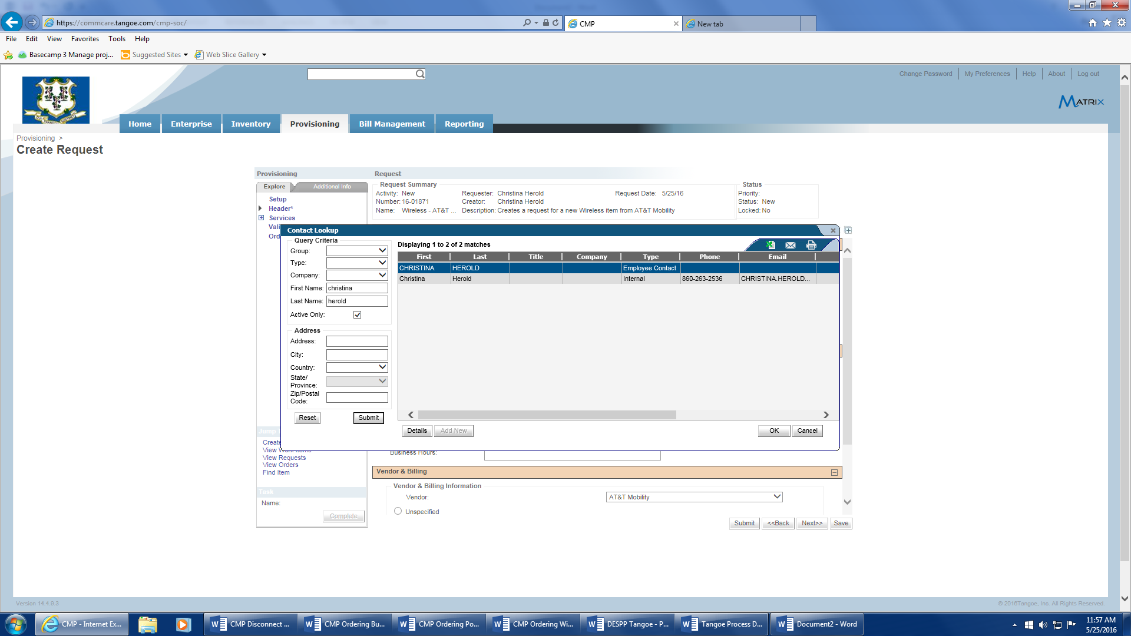Click the Details button
The image size is (1131, 636).
click(x=417, y=430)
